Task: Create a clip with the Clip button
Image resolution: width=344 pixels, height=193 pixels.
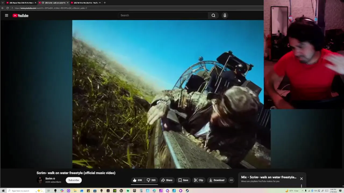Action: point(199,180)
